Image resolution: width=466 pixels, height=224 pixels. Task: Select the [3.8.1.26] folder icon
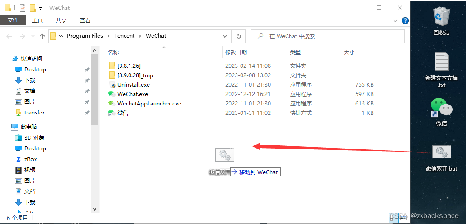[112, 66]
